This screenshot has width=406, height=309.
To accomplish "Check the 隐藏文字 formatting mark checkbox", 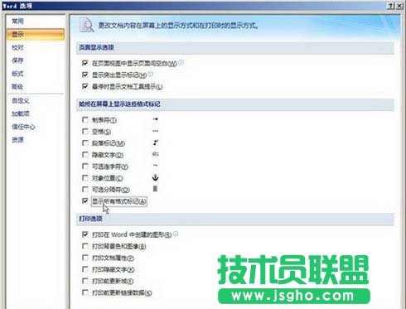I will tap(85, 155).
